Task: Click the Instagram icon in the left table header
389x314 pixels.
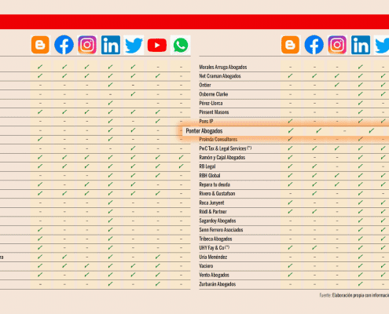Action: (87, 45)
